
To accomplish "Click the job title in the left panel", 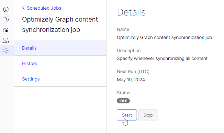I will [60, 24].
